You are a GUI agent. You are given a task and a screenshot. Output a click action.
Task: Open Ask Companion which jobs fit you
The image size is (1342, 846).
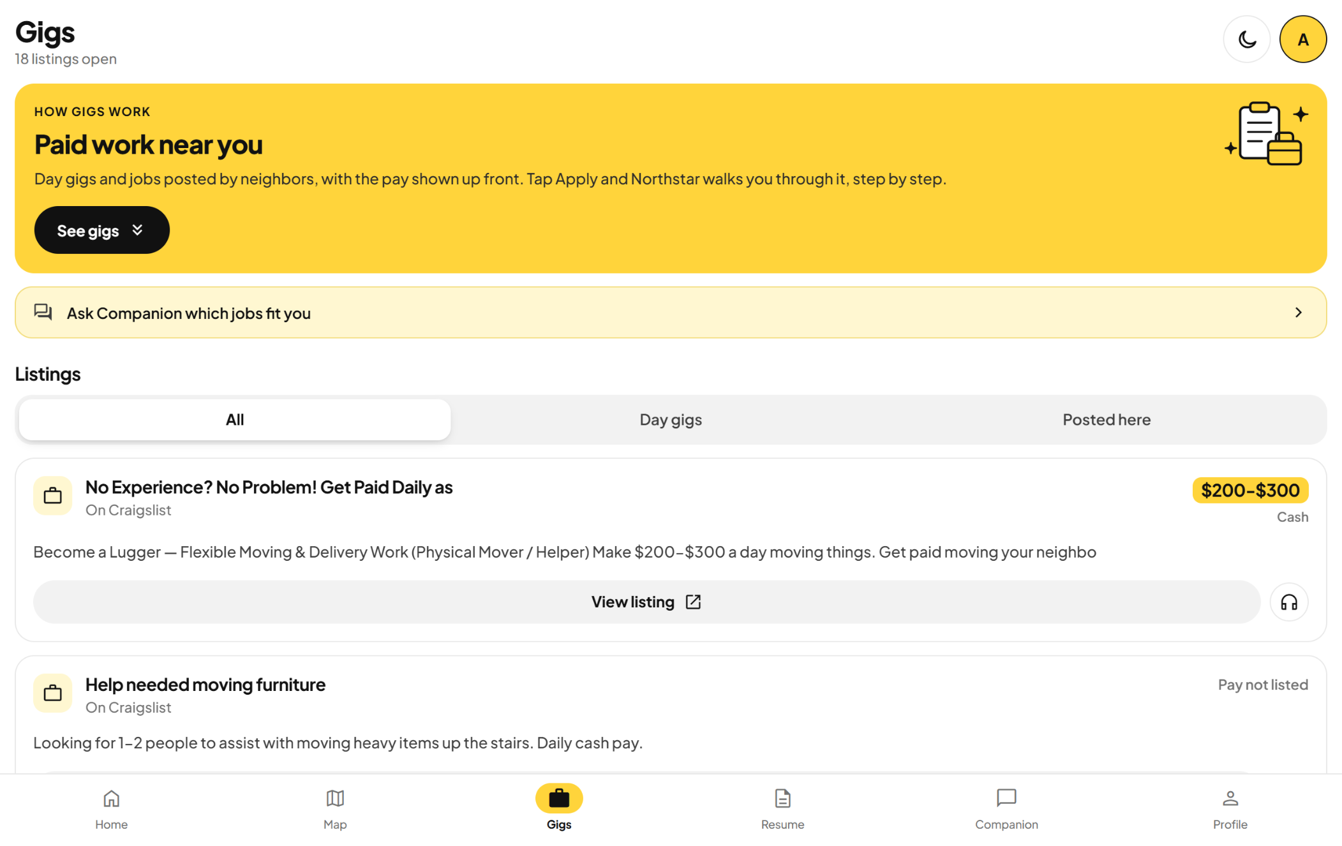[671, 313]
